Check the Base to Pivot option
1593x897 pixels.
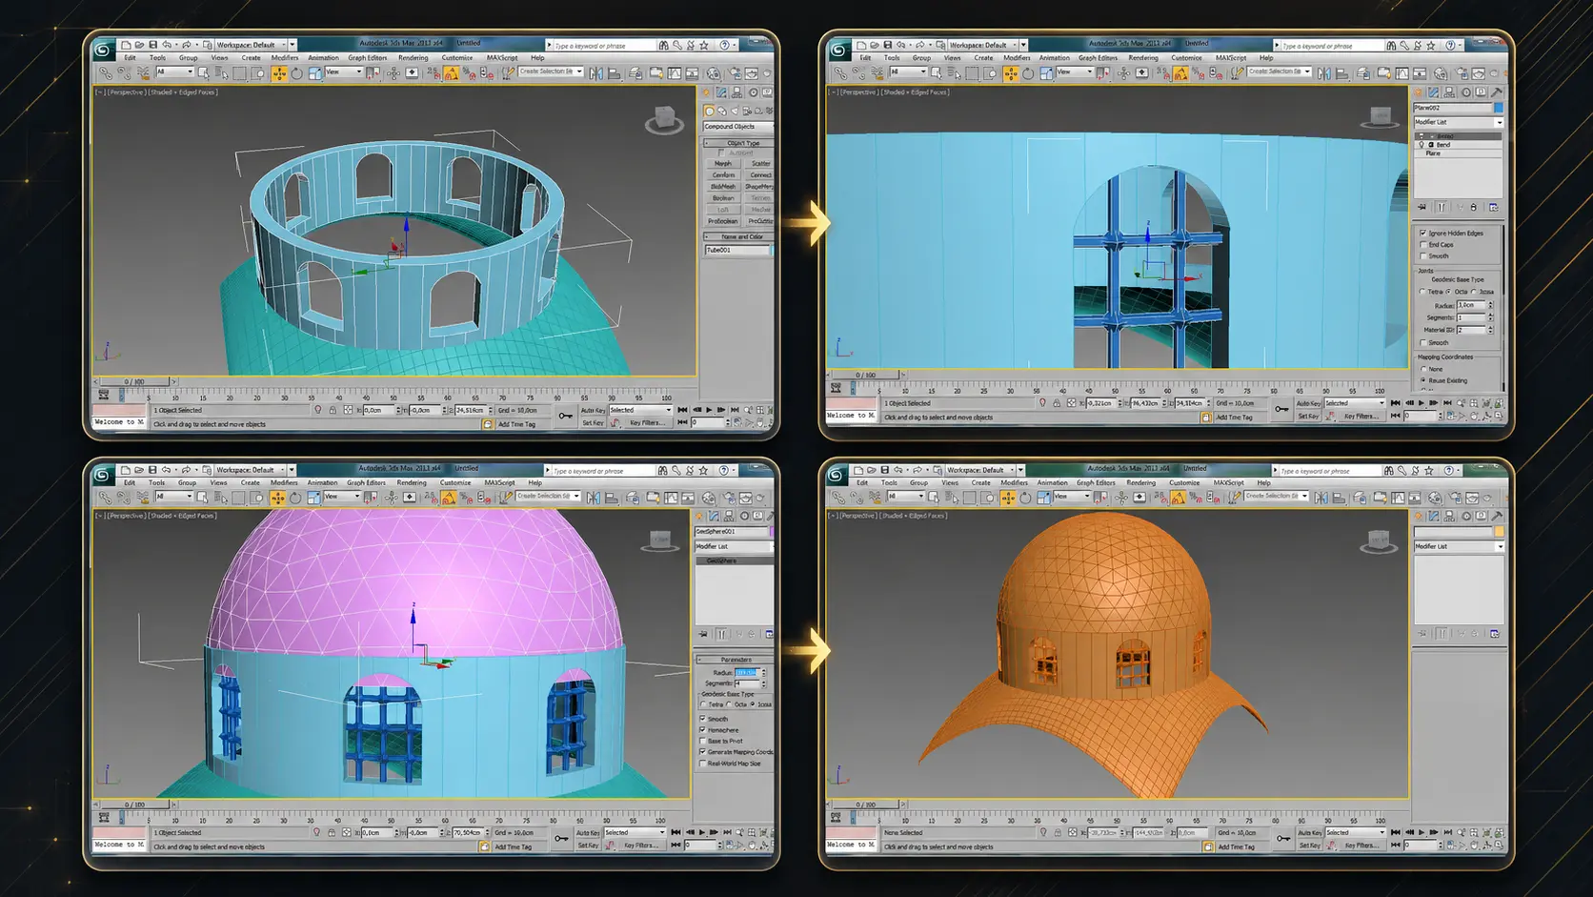pyautogui.click(x=703, y=741)
